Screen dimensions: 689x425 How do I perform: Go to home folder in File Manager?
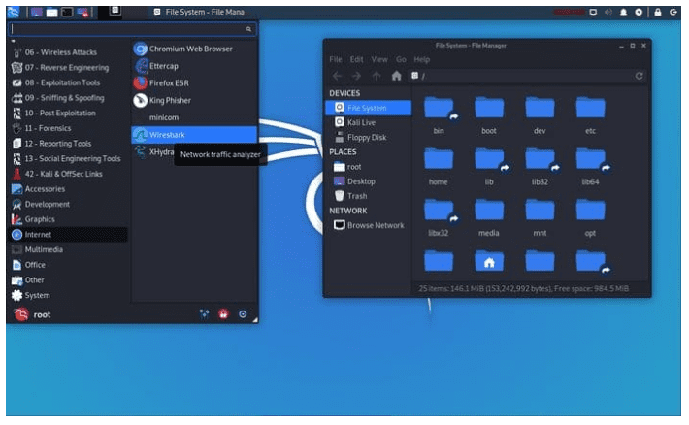point(396,76)
